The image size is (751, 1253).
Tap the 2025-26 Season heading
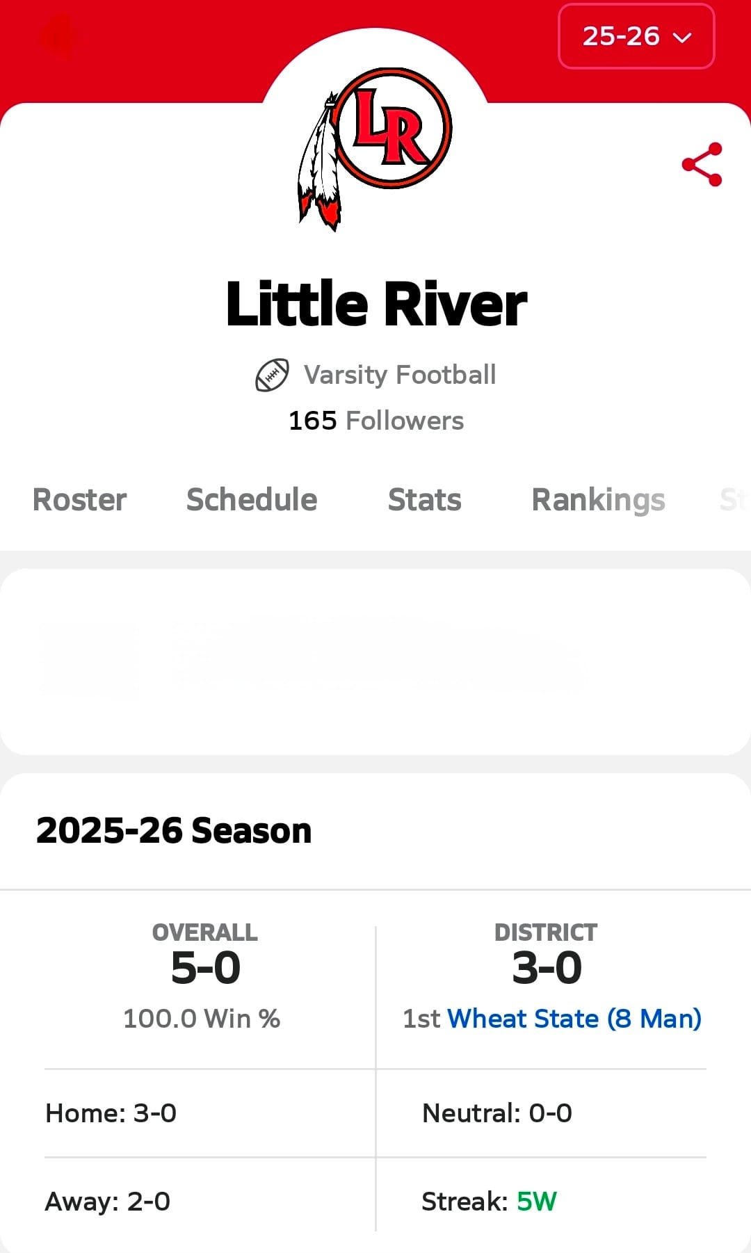pos(174,831)
